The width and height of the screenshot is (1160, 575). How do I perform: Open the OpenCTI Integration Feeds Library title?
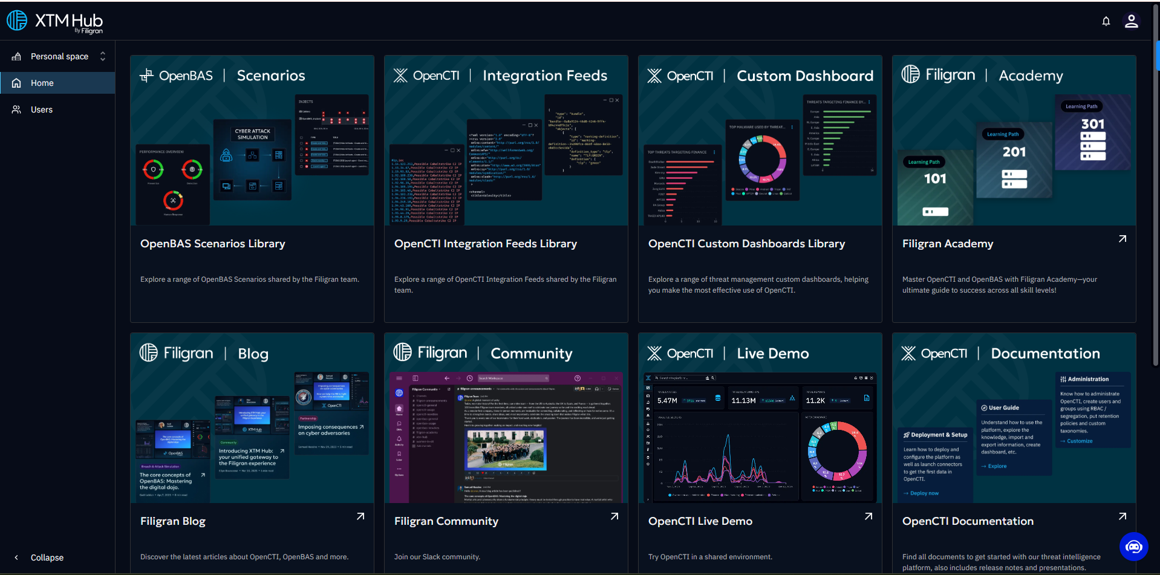(x=486, y=244)
